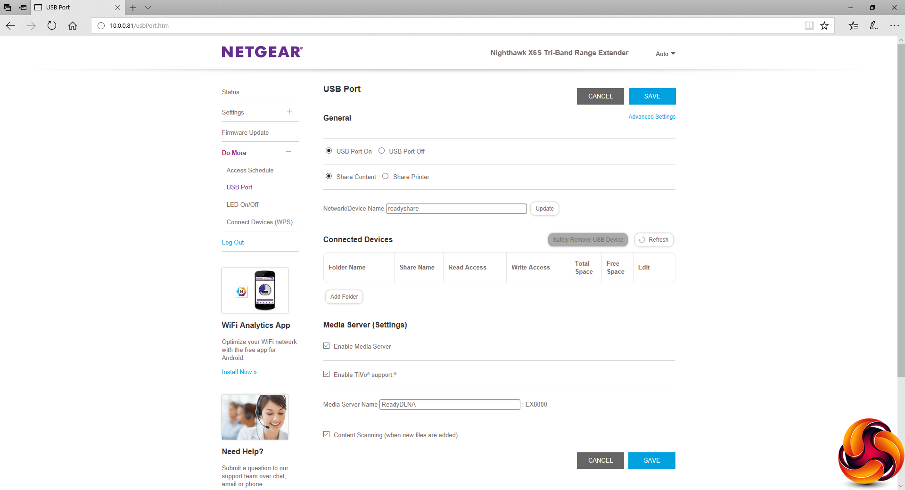Select the Share Printer radio button

[386, 176]
